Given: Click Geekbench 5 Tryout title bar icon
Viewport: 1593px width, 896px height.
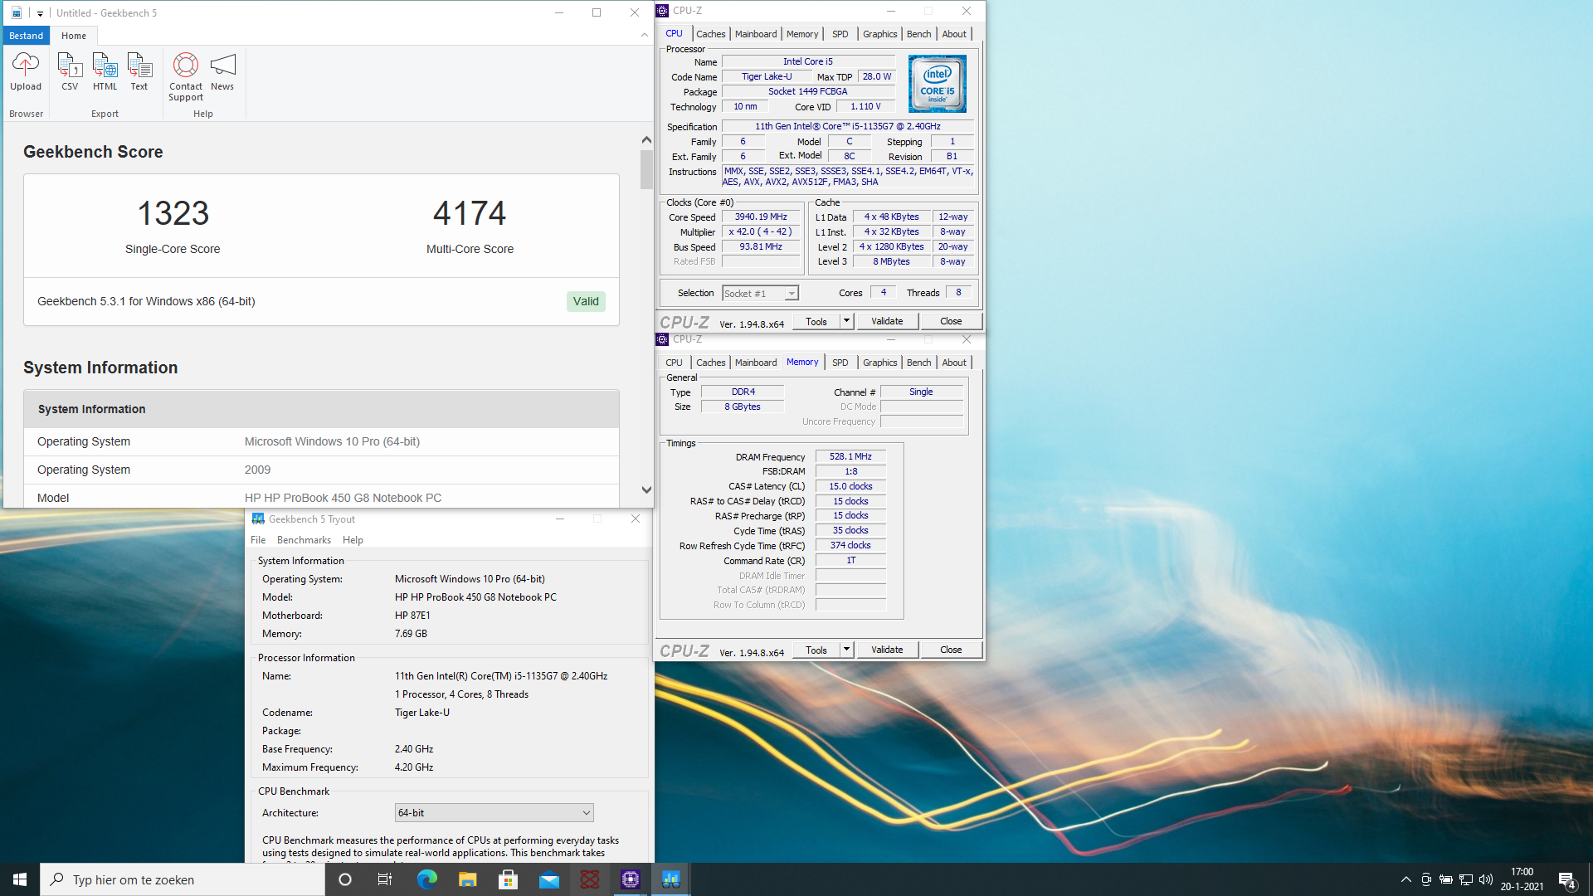Looking at the screenshot, I should (258, 519).
